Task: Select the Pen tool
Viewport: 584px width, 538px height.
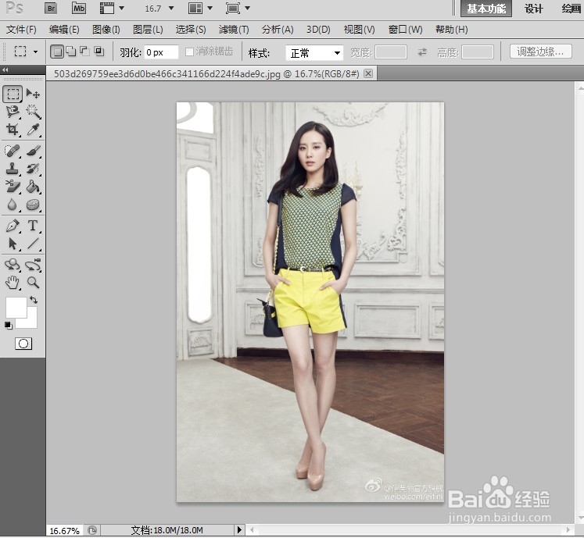Action: 13,226
